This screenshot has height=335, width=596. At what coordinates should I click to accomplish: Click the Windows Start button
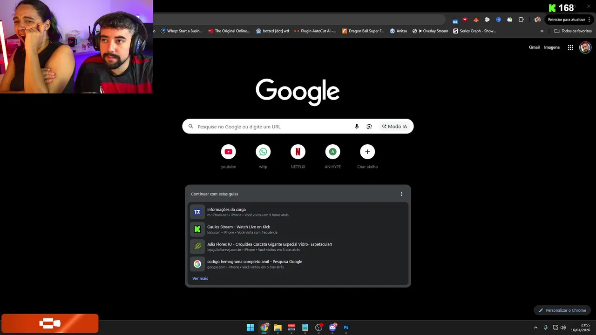pos(250,328)
